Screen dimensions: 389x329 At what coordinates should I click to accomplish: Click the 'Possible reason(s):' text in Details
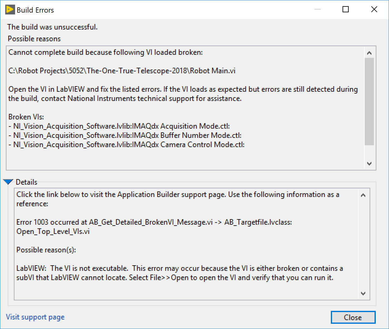[x=46, y=250]
